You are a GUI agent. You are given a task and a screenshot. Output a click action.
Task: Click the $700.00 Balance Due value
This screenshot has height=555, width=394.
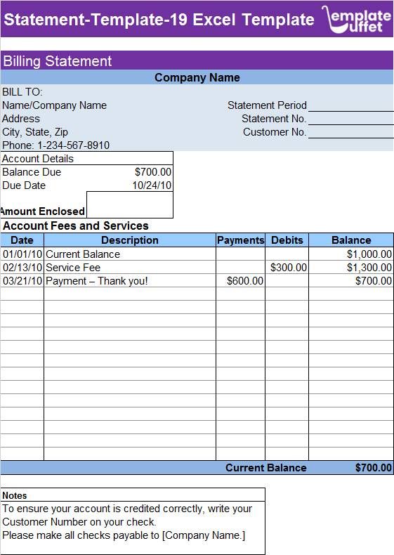point(153,172)
